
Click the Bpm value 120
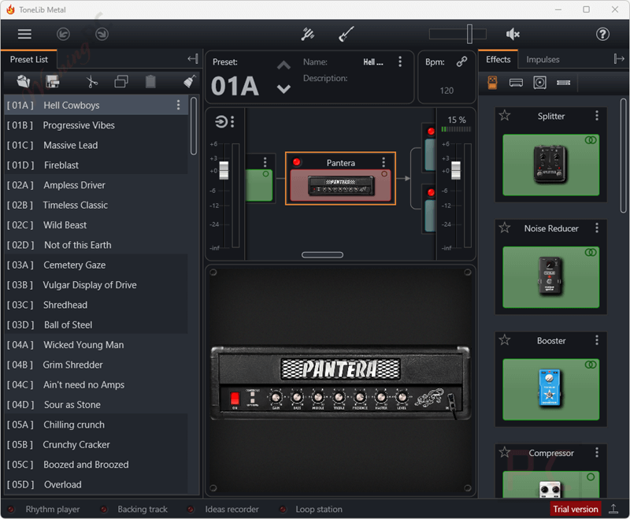point(447,91)
